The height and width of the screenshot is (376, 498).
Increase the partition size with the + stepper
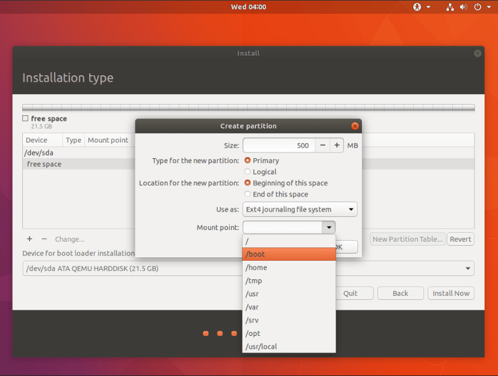point(336,145)
